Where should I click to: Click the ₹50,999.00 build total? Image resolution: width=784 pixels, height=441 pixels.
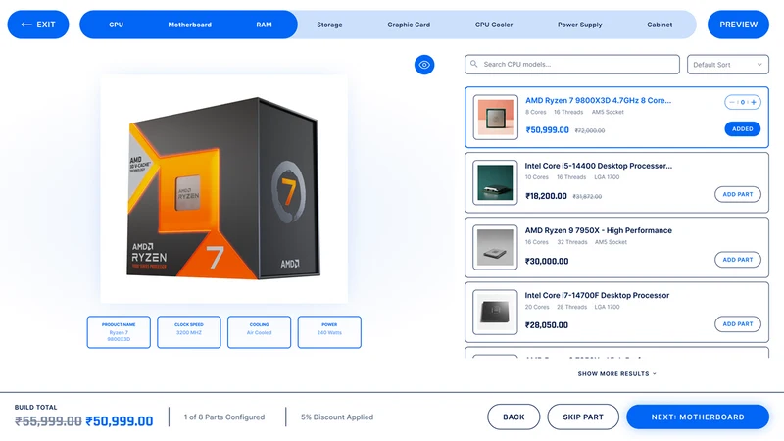click(119, 421)
